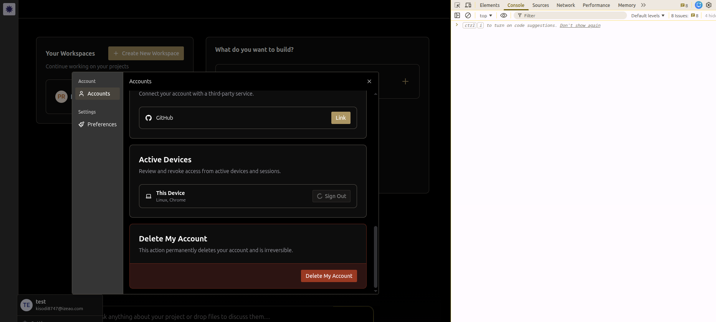Click the TE user avatar
The width and height of the screenshot is (716, 322).
point(26,305)
